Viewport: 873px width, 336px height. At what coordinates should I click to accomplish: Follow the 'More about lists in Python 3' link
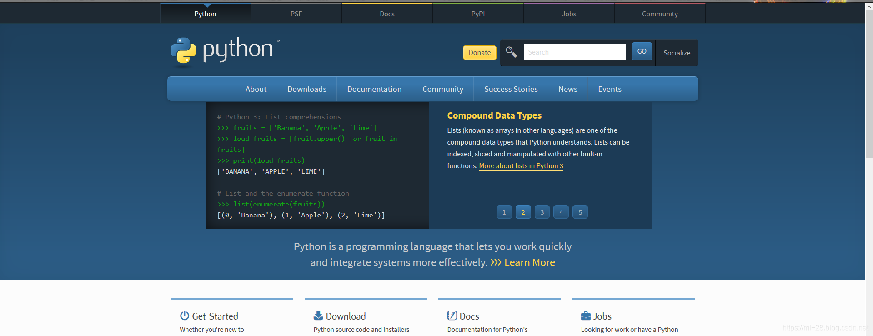tap(521, 166)
